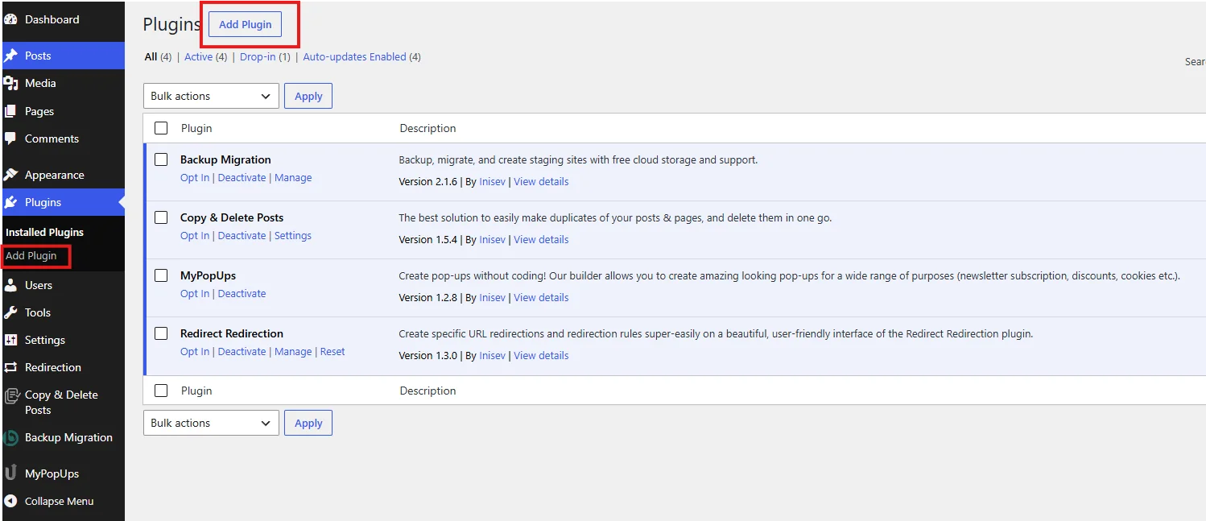This screenshot has width=1206, height=521.
Task: Click the MyPopUps U-shaped icon
Action: click(10, 473)
